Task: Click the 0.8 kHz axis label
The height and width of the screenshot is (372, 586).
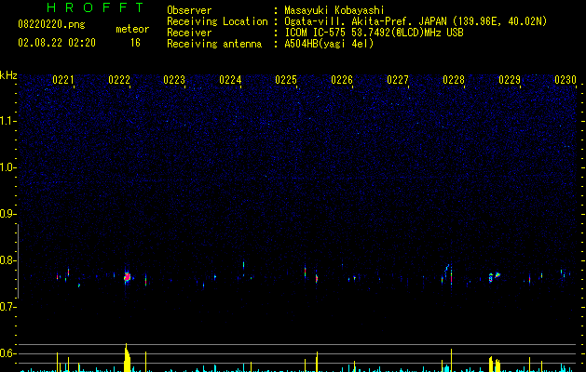Action: 7,260
